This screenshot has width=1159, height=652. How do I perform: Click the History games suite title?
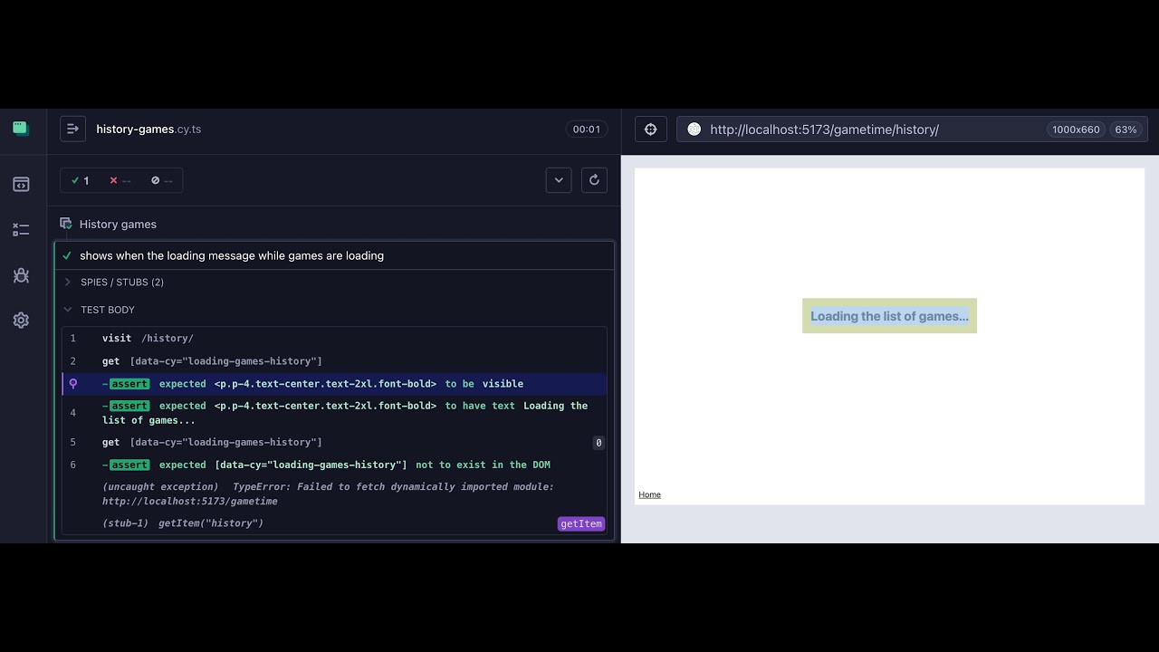[118, 225]
